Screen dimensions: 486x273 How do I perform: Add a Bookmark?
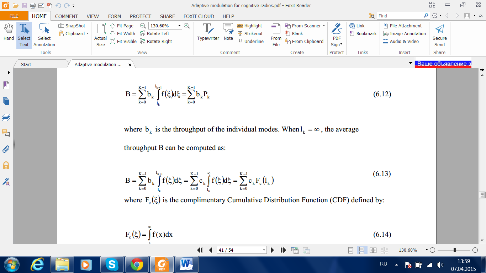[363, 33]
